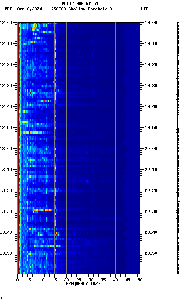This screenshot has width=193, height=302.
Task: Click the PDT time label 13:30
Action: [6, 212]
